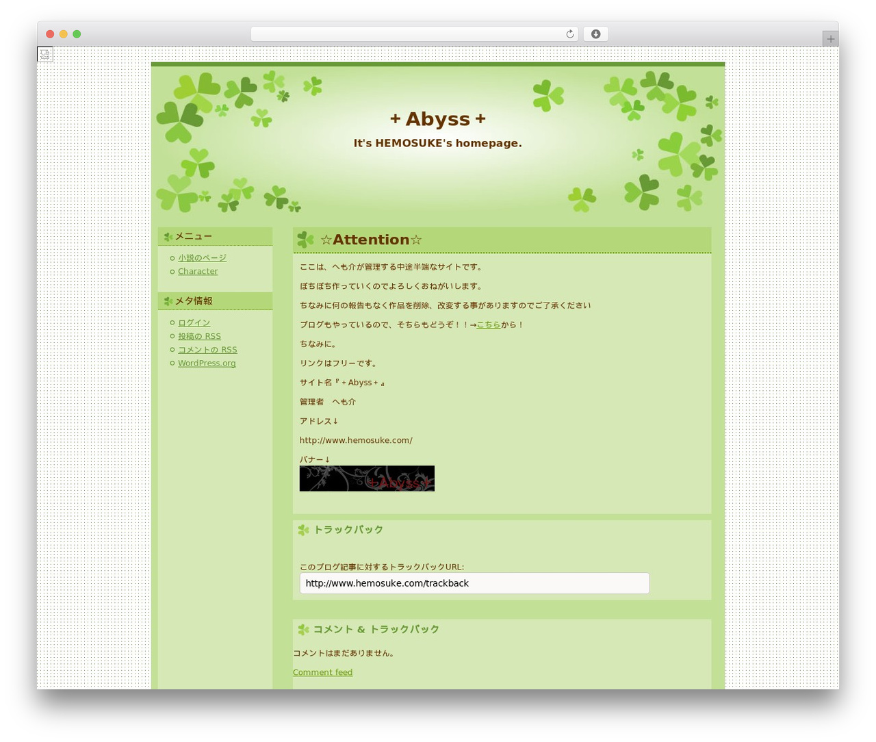Follow the こちら blog link

click(489, 324)
